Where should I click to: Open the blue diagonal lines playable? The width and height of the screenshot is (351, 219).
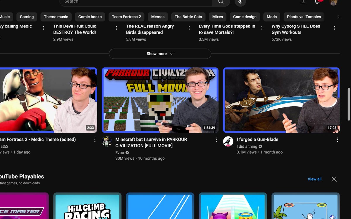(160, 206)
